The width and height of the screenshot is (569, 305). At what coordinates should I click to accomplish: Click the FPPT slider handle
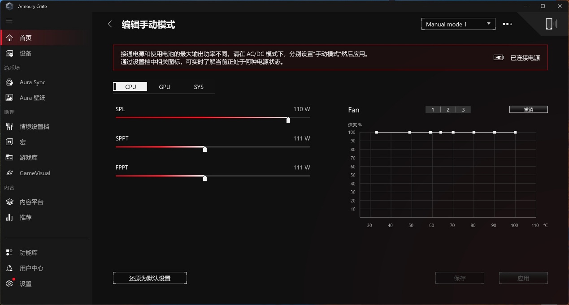(205, 178)
